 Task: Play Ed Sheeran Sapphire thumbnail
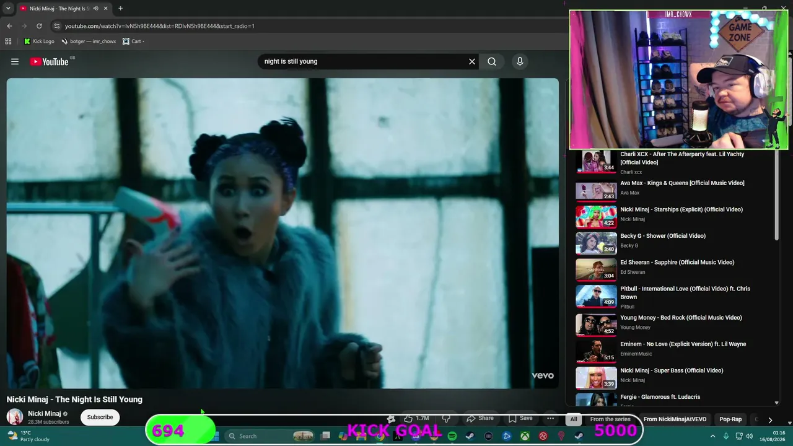pos(596,269)
